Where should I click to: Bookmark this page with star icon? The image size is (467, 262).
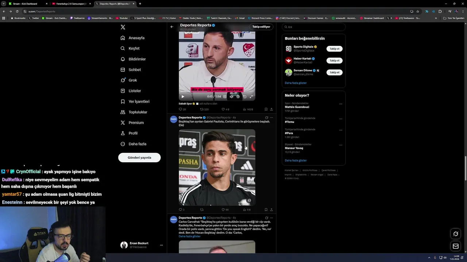[418, 11]
